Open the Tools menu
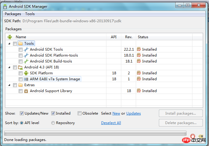This screenshot has width=209, height=146. pos(30,14)
